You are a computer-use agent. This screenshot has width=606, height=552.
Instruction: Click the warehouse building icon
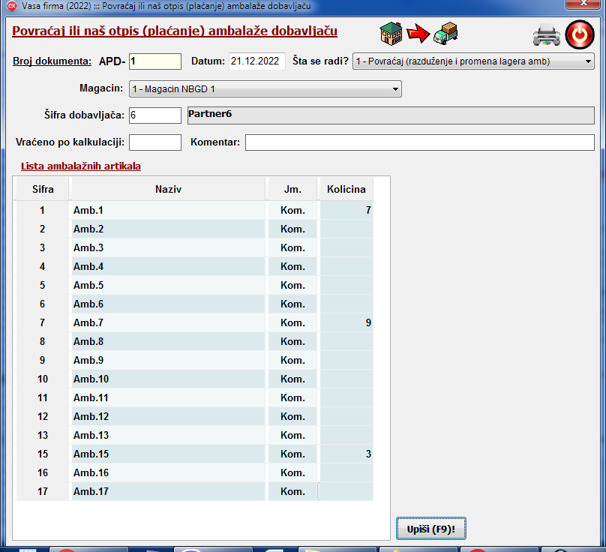pos(391,34)
